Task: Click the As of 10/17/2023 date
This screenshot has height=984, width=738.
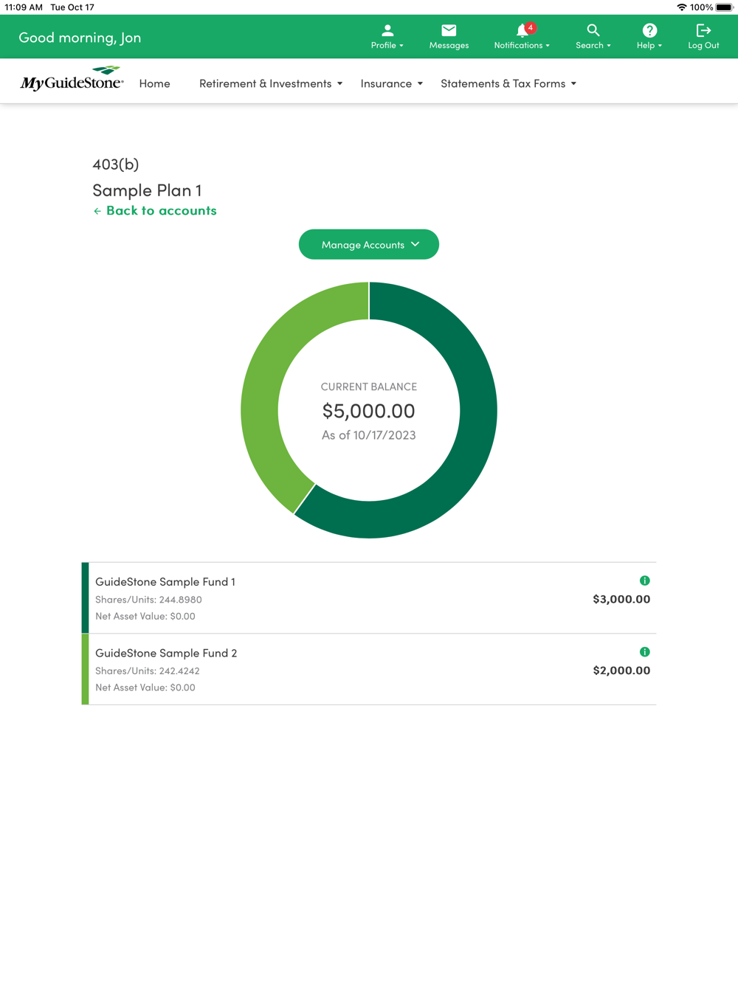Action: click(369, 435)
